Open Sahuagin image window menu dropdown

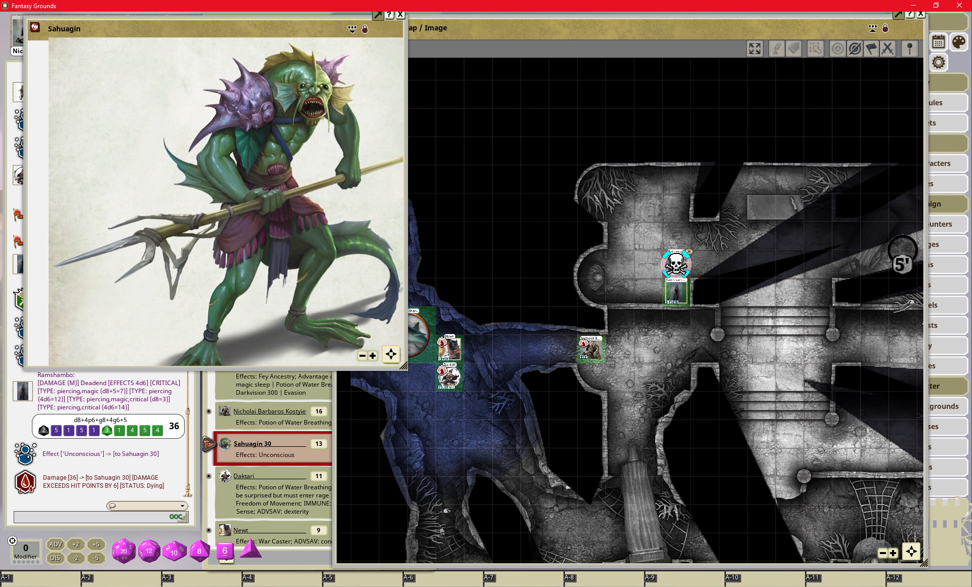(x=352, y=29)
